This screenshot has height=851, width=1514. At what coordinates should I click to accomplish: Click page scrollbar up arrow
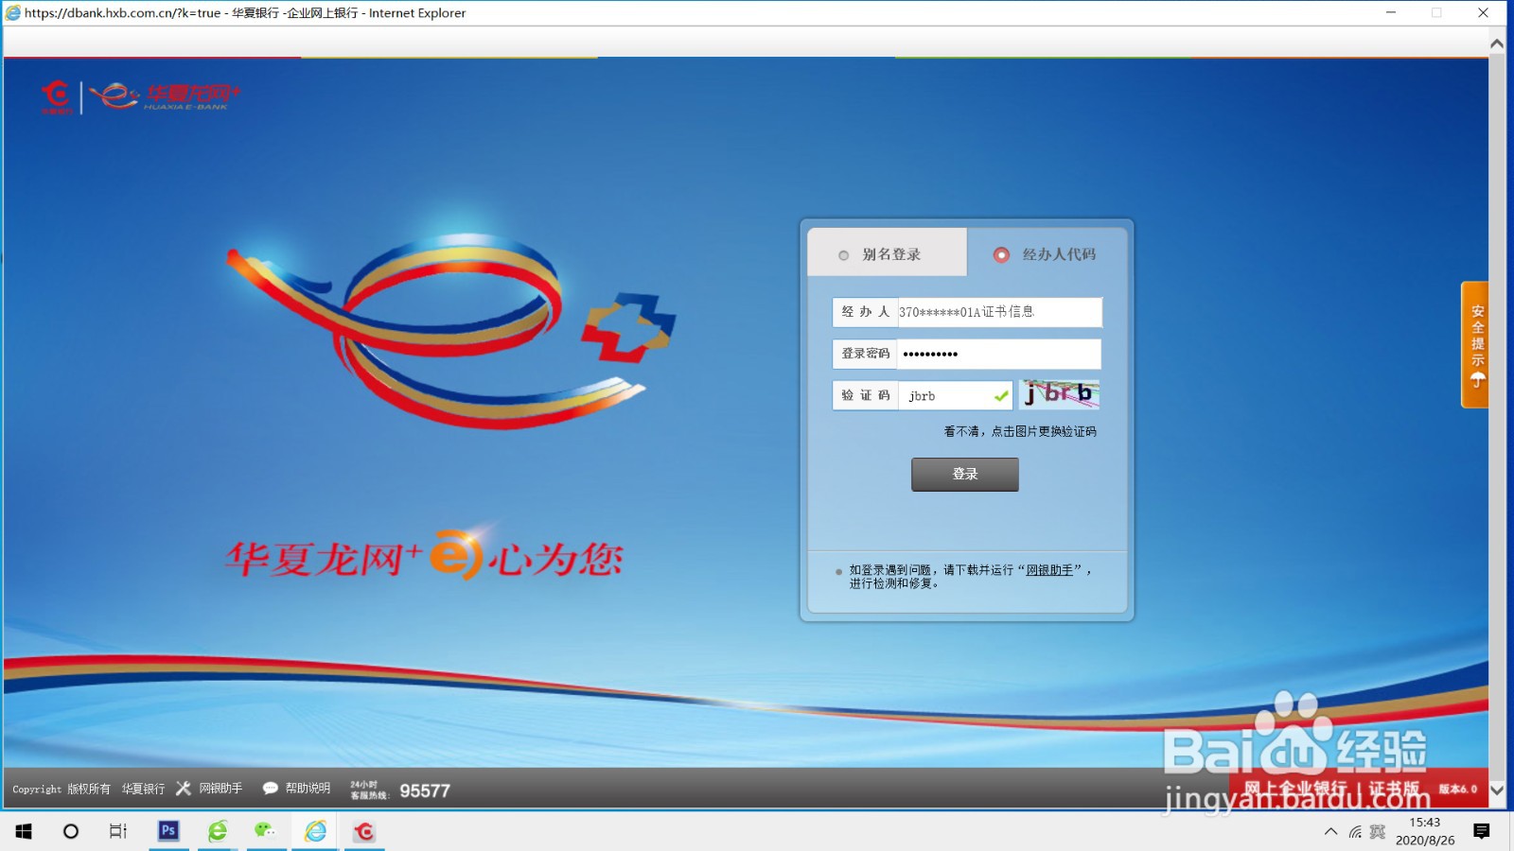(x=1497, y=43)
